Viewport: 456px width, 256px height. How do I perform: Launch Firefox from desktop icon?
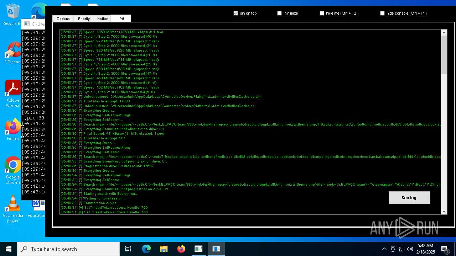click(x=13, y=130)
